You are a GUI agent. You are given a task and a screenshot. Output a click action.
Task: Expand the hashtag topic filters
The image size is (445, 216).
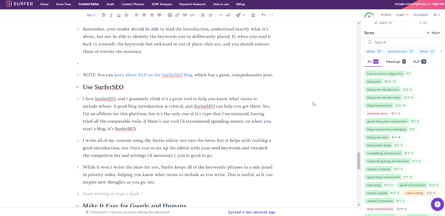441,51
